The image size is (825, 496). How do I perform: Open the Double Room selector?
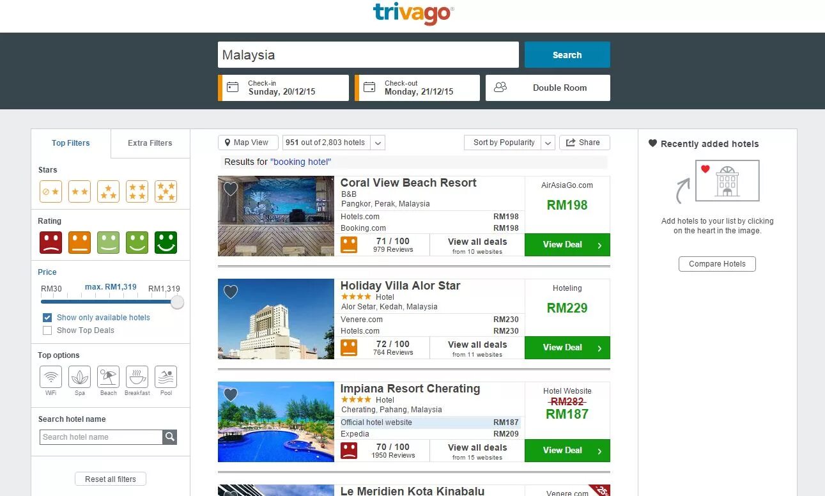point(548,88)
